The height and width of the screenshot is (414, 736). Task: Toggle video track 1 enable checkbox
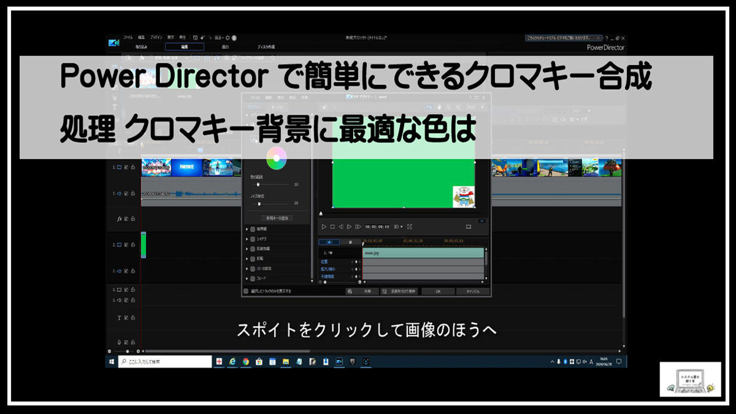(x=126, y=167)
